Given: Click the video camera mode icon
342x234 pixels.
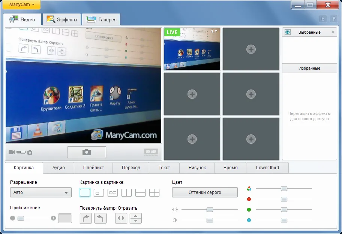Looking at the screenshot, I should pyautogui.click(x=12, y=152).
